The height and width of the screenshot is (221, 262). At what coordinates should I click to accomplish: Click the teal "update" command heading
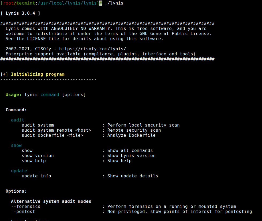19,171
